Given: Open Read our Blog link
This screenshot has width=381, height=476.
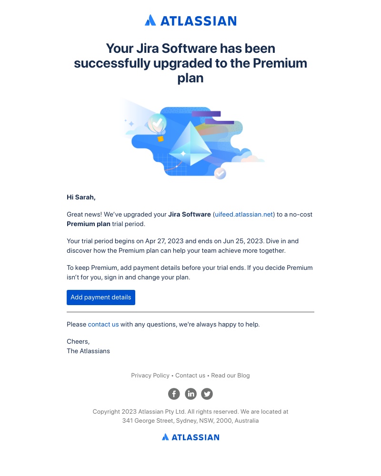Looking at the screenshot, I should click(230, 376).
